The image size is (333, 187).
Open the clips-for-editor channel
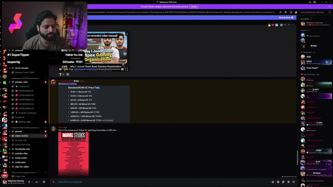point(28,167)
